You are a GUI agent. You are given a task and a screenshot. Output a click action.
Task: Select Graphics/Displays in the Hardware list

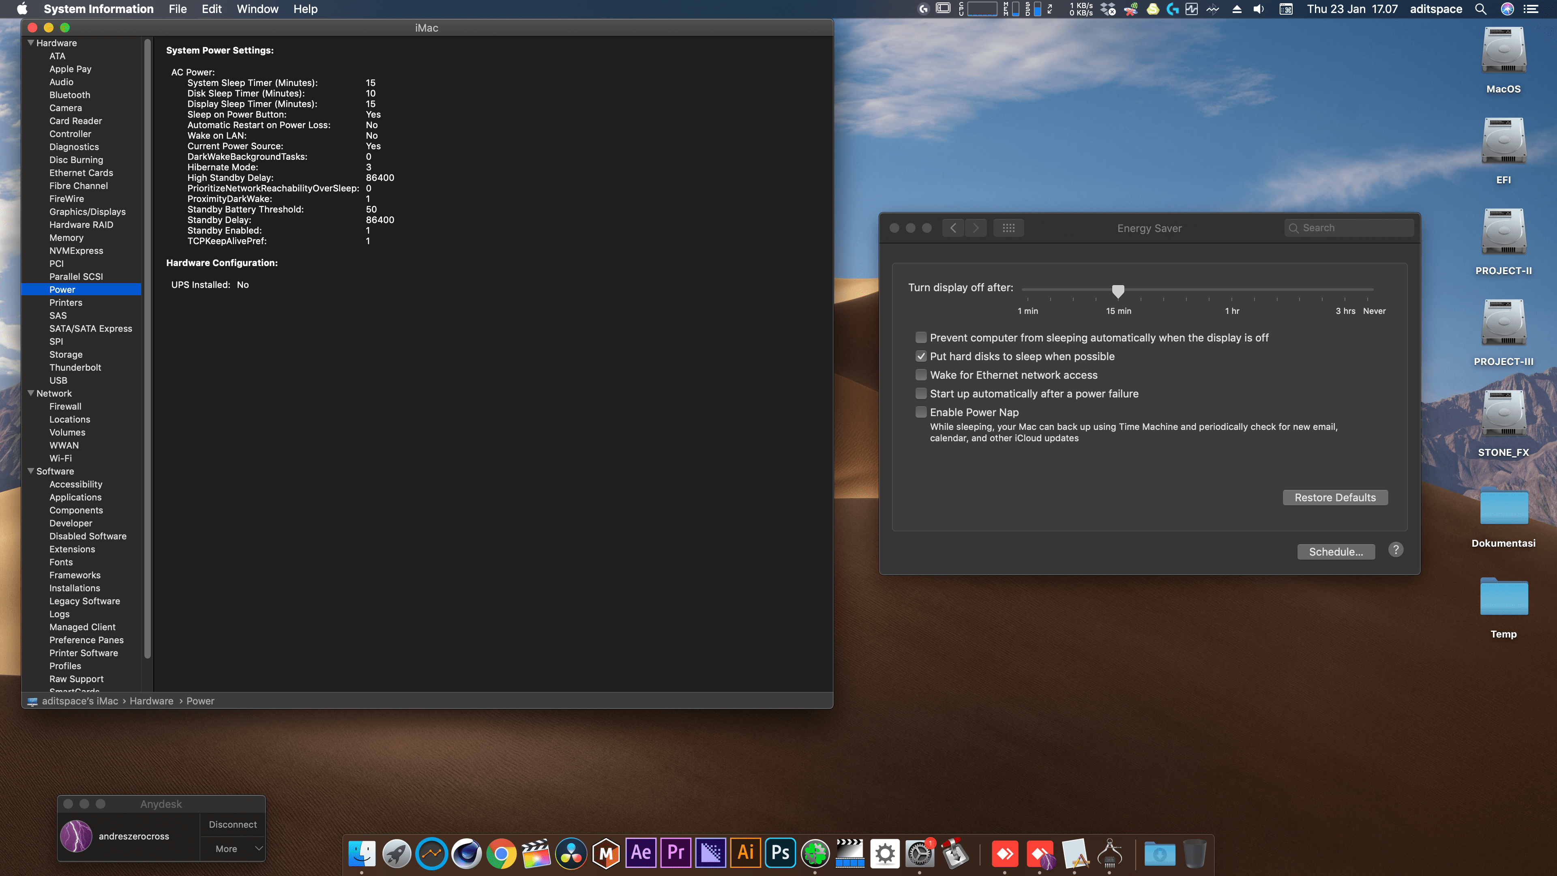click(88, 212)
